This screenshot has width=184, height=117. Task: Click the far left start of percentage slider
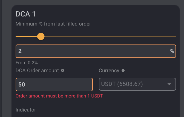16,37
